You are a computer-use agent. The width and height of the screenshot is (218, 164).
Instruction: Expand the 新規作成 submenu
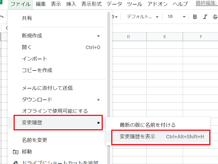coord(58,36)
